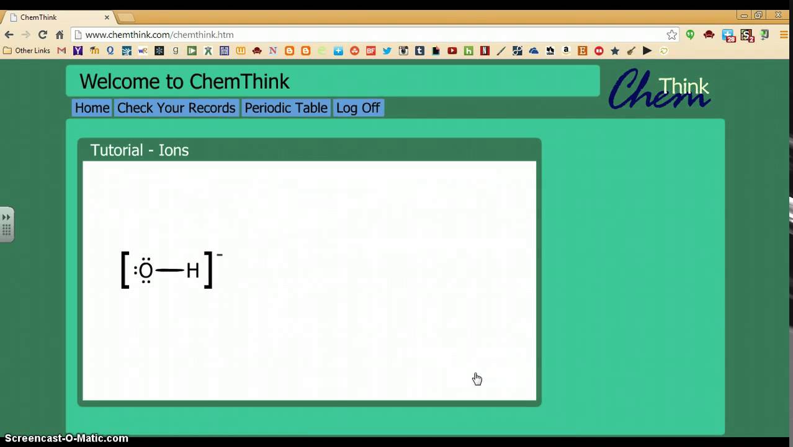Open the Netflix bookmark icon
Screen dimensions: 793x447
click(x=485, y=51)
